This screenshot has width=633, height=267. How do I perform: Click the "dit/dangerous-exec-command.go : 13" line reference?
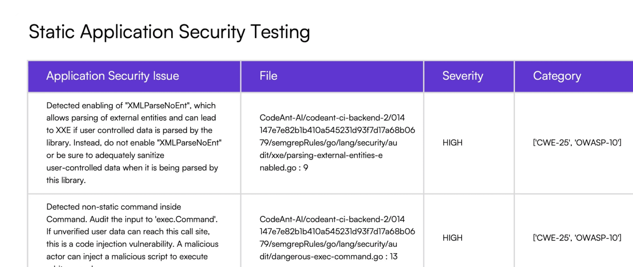[x=328, y=257]
